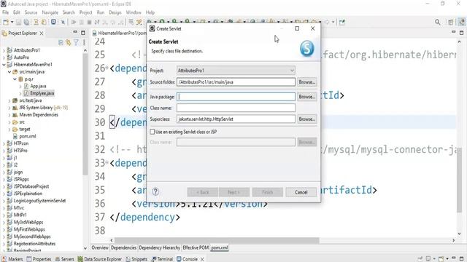Click Browse next to Java package

[306, 97]
